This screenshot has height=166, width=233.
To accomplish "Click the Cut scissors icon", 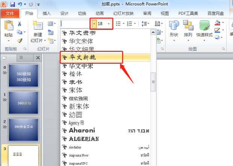I will click(20, 24).
